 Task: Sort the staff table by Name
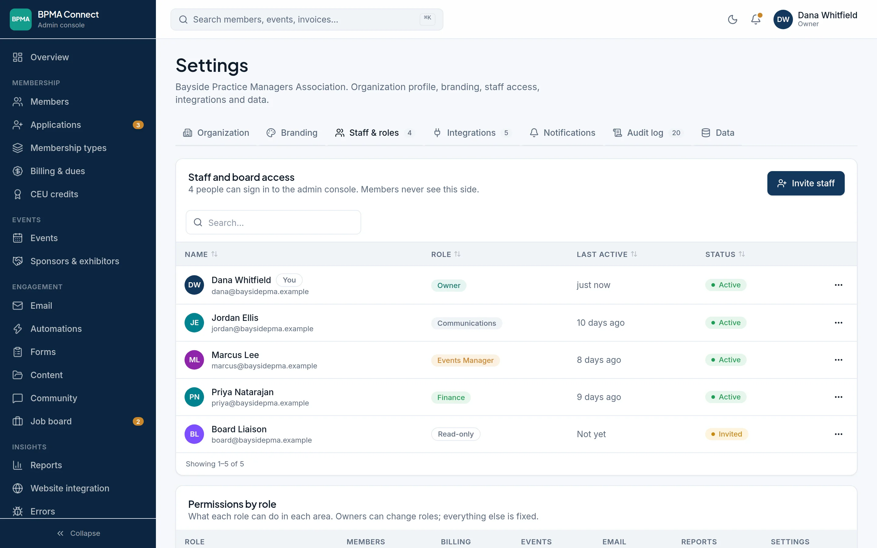201,255
